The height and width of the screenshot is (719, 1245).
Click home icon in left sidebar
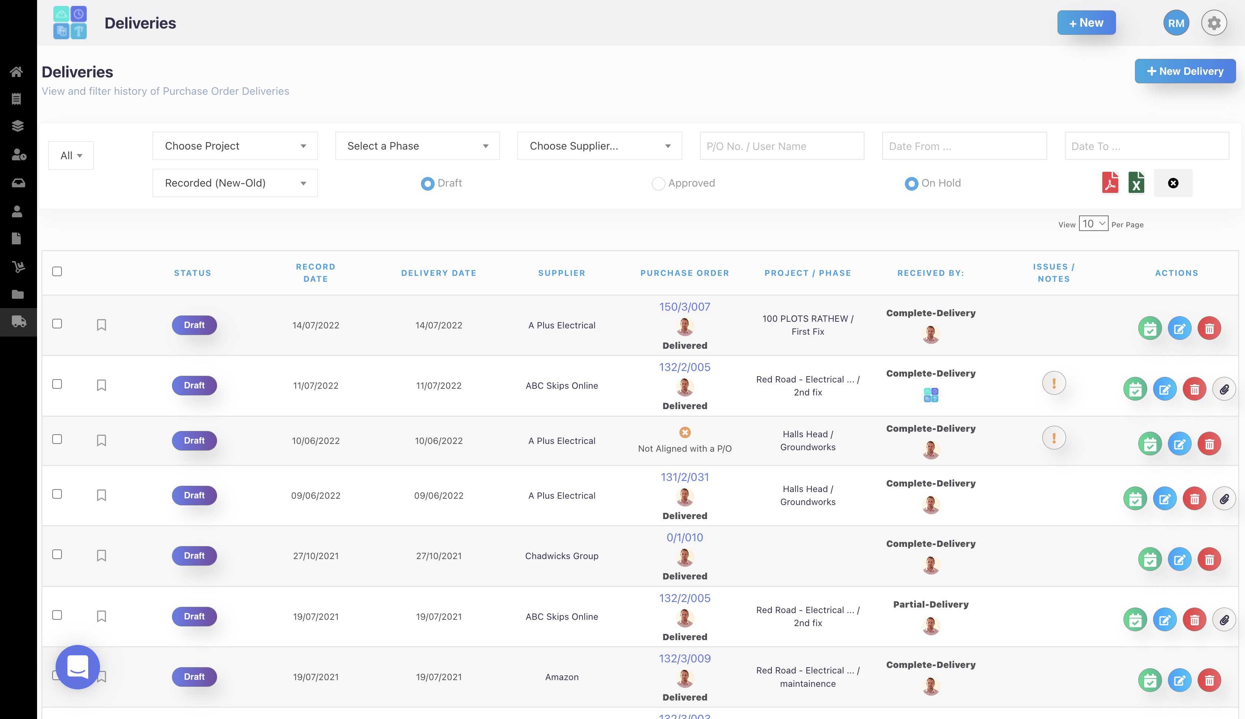click(x=17, y=72)
